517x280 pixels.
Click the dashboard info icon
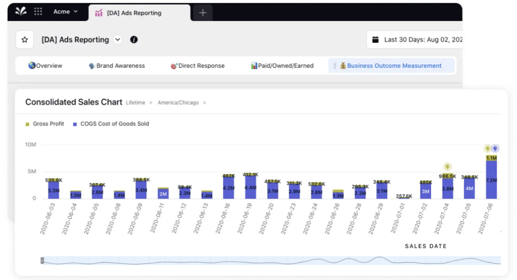(134, 40)
